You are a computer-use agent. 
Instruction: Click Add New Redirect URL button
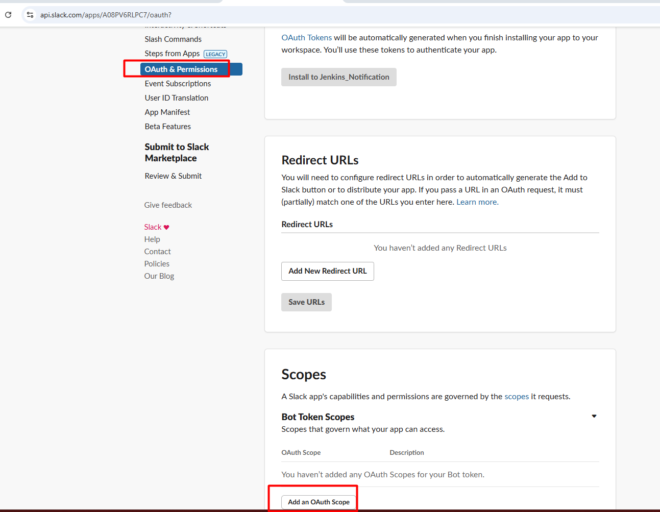pyautogui.click(x=328, y=271)
